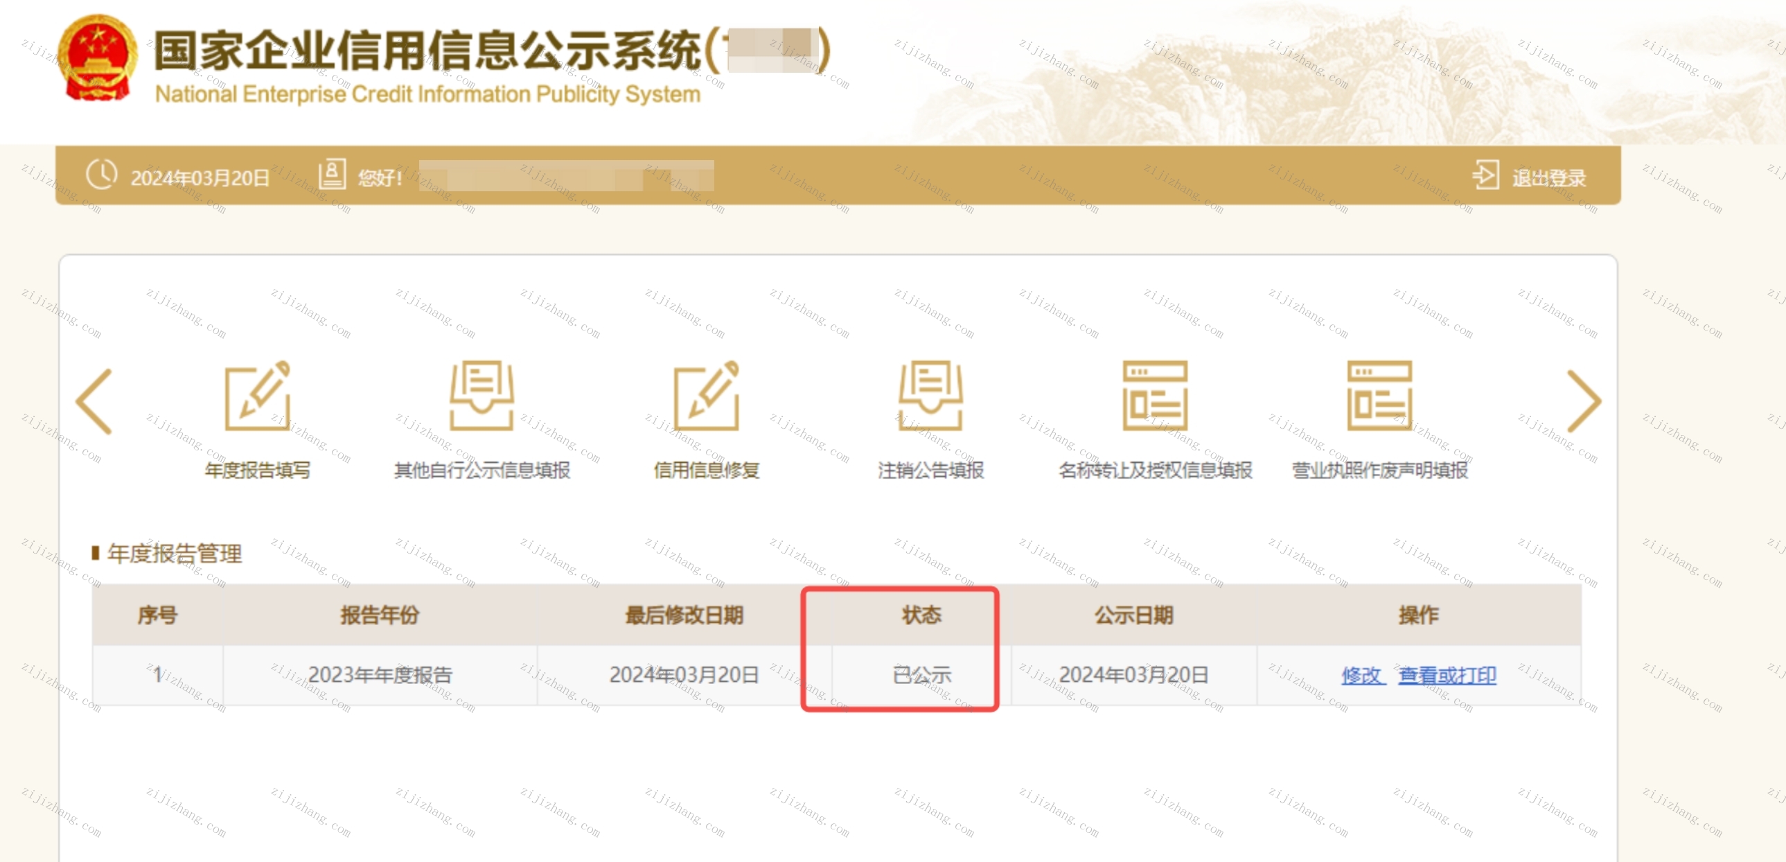Click the 修改 link for the 2023 report
Viewport: 1786px width, 862px height.
(x=1363, y=675)
